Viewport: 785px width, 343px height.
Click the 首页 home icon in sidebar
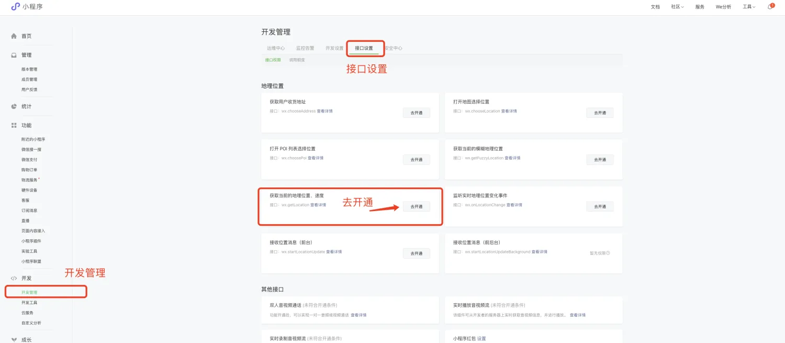(x=14, y=36)
